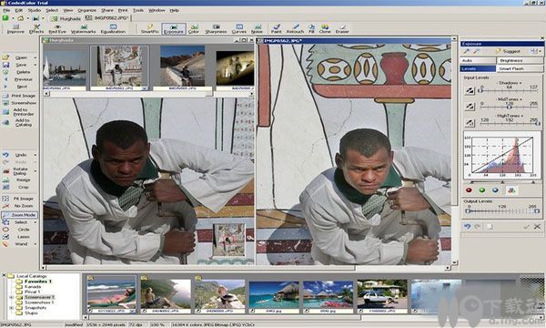Click Print Image in sidebar
Image resolution: width=546 pixels, height=328 pixels.
tap(19, 96)
